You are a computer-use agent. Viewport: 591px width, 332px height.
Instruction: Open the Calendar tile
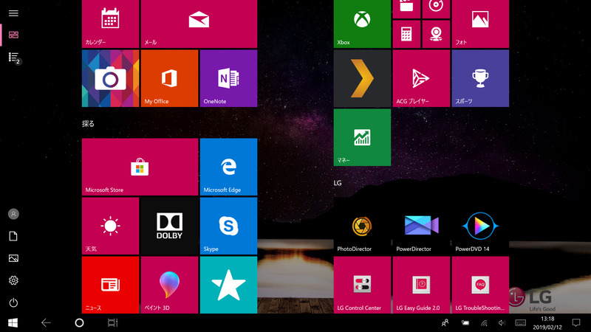pos(110,24)
